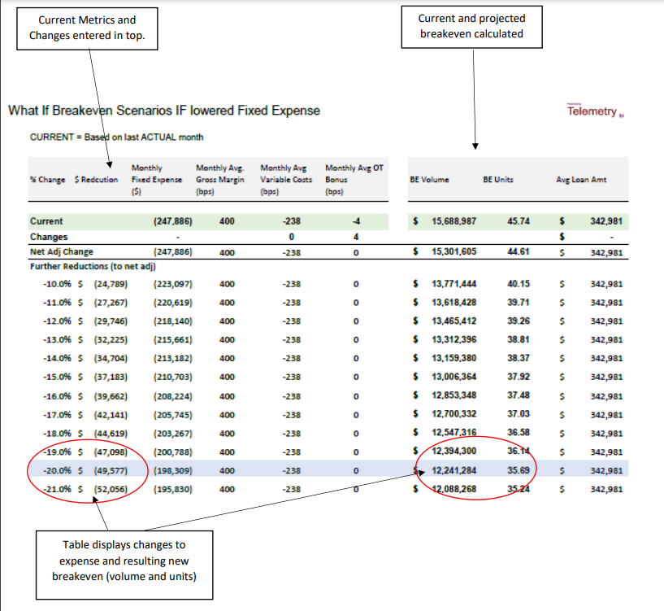Select the highlighted -20.0% change cell

(x=57, y=470)
